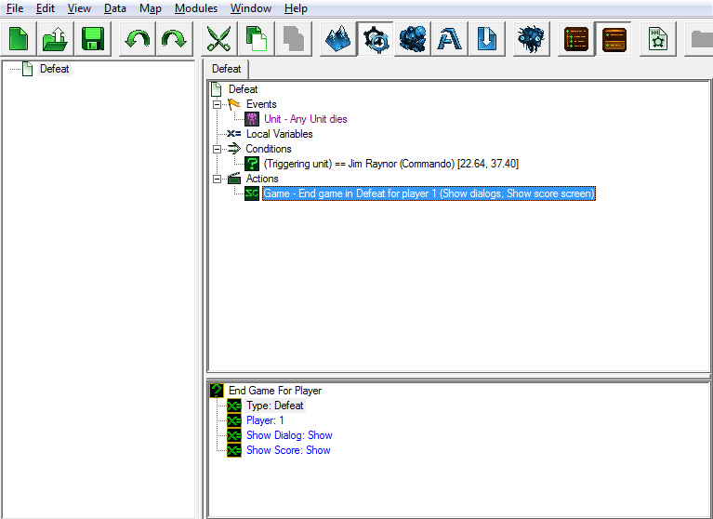This screenshot has width=713, height=519.
Task: Click the SC icon of the End game action
Action: click(x=252, y=193)
